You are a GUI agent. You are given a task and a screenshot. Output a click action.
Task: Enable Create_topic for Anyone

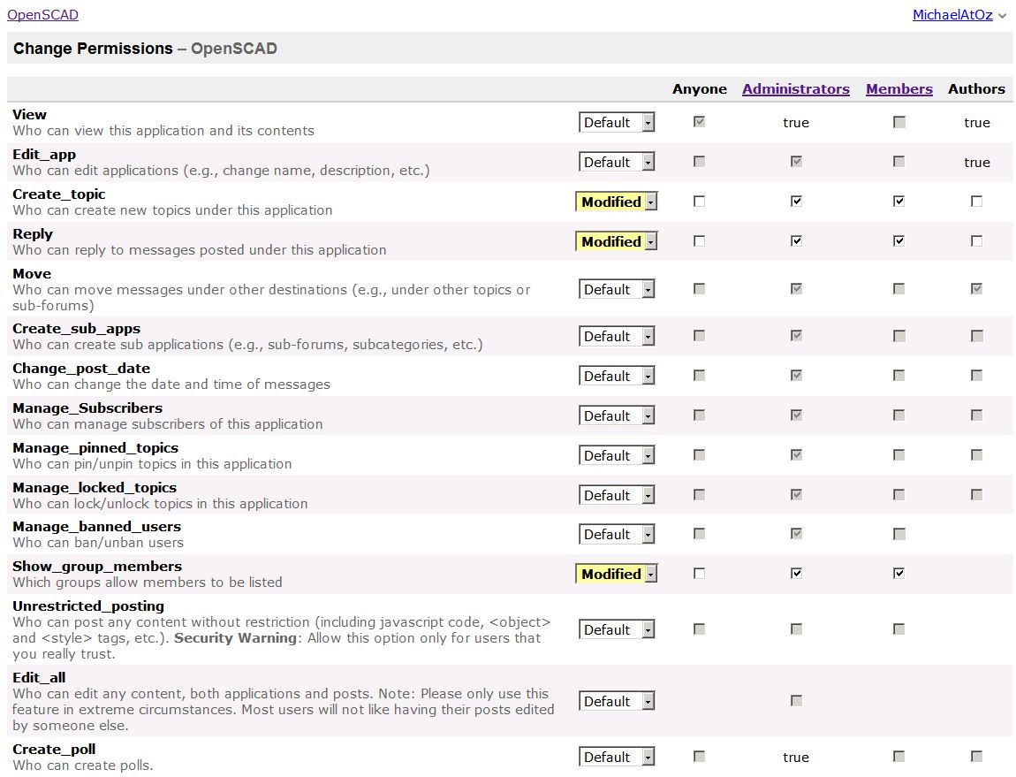click(x=700, y=202)
